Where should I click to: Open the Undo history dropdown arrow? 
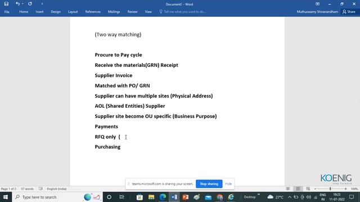(22, 4)
